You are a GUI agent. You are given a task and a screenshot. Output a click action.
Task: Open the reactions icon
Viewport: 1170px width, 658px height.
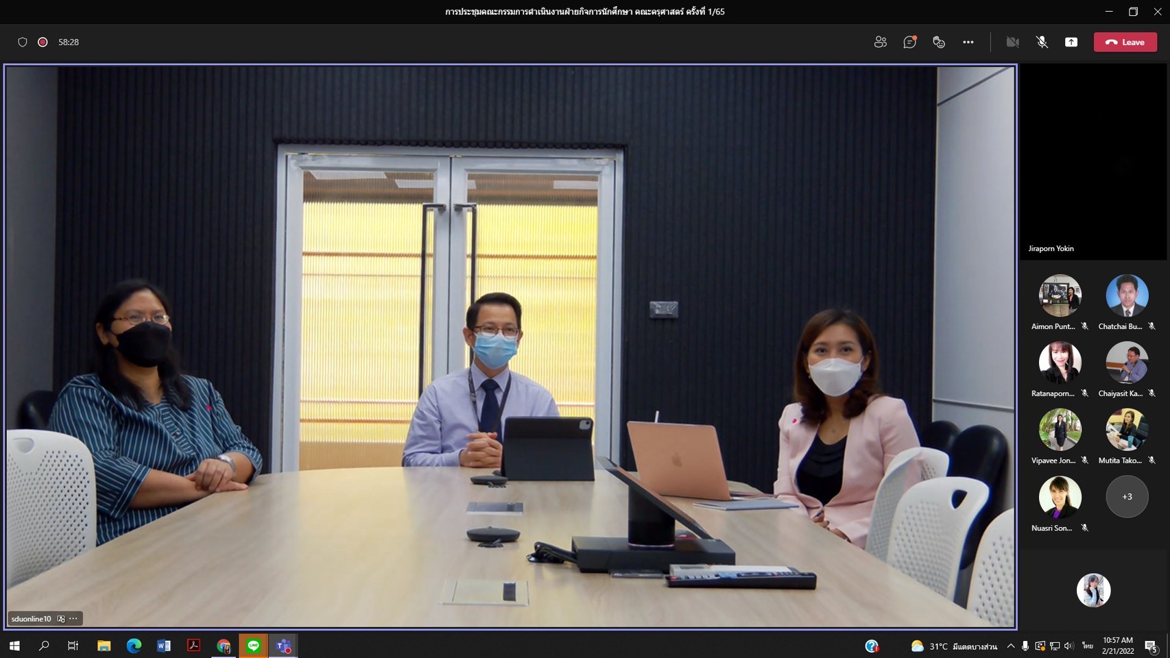click(939, 42)
